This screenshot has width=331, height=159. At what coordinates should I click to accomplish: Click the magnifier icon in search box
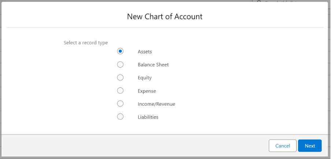(259, 1)
